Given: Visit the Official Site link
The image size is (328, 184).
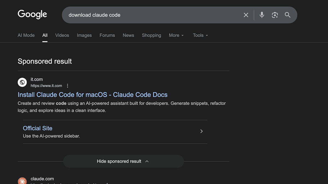Looking at the screenshot, I should point(37,128).
